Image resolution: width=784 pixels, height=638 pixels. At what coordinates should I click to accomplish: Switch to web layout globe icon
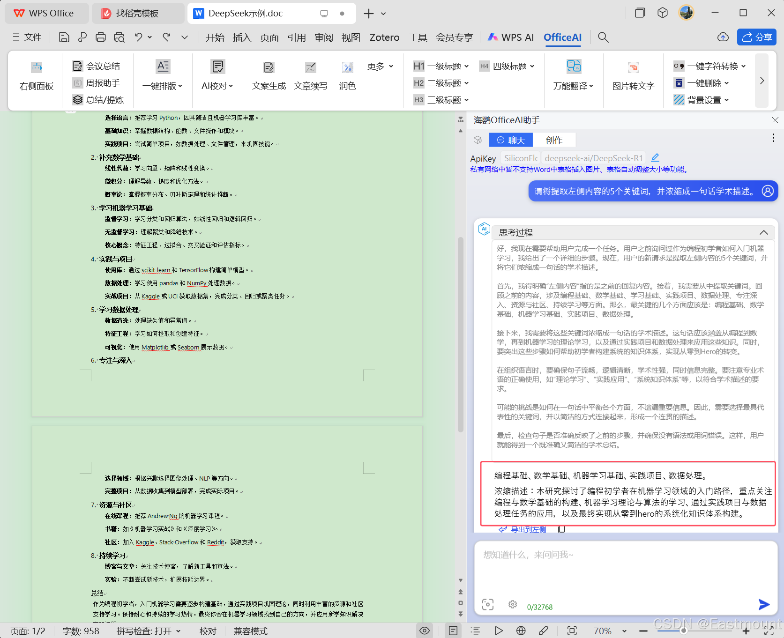click(521, 631)
